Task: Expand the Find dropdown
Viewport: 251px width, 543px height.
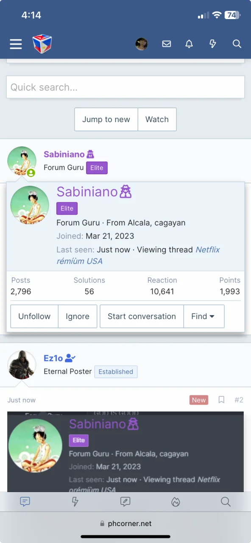Action: pos(204,316)
